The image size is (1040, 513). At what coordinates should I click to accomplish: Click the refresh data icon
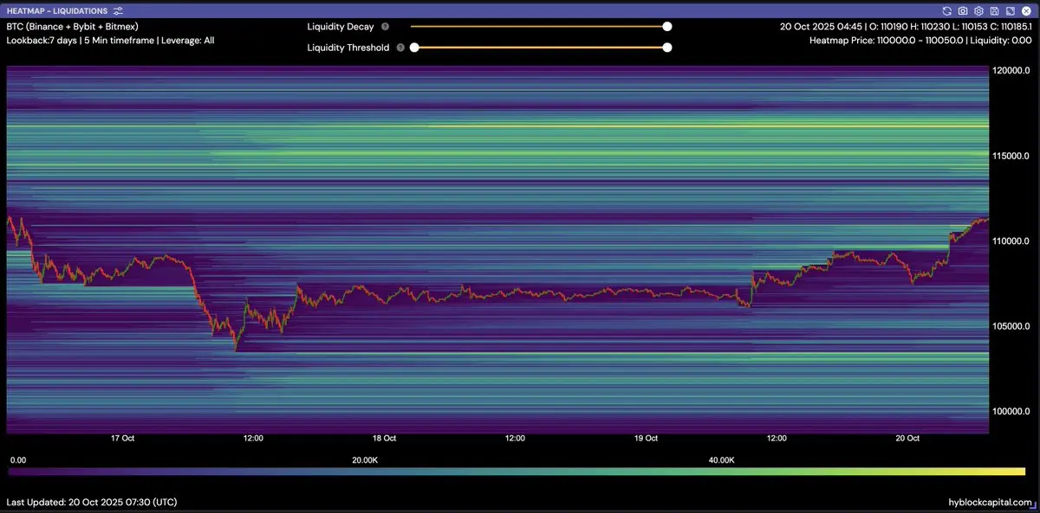pos(946,10)
